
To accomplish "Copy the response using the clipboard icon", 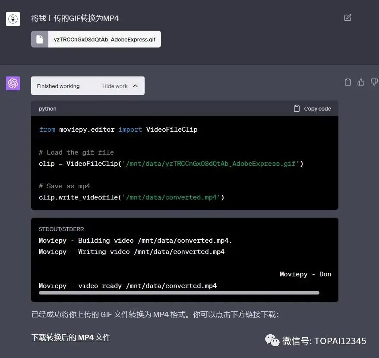I will [347, 82].
